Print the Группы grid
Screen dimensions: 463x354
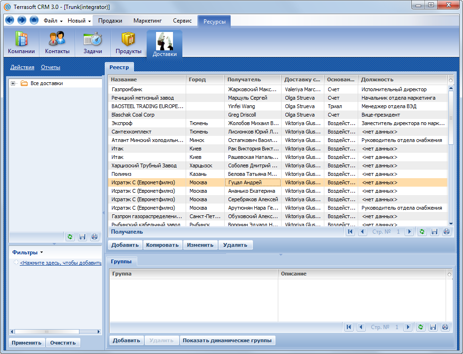(x=445, y=327)
